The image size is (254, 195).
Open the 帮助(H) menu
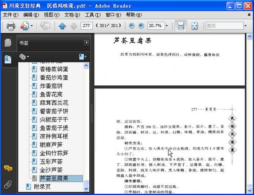pos(134,15)
